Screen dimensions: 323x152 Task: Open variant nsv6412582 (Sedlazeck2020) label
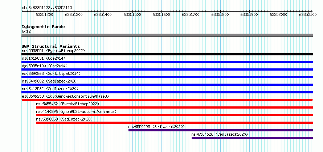coord(50,89)
